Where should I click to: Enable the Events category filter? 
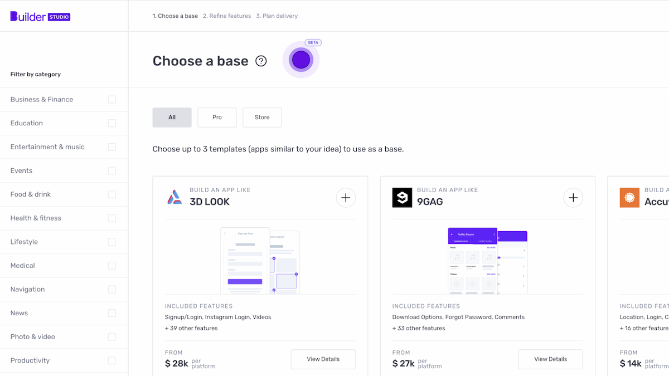pos(112,171)
